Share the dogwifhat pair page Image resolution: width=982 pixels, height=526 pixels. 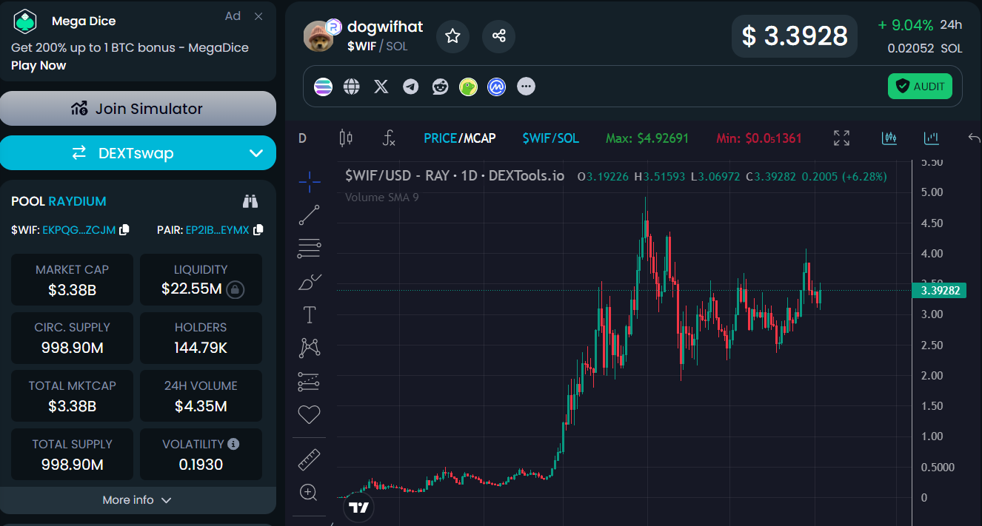(498, 36)
